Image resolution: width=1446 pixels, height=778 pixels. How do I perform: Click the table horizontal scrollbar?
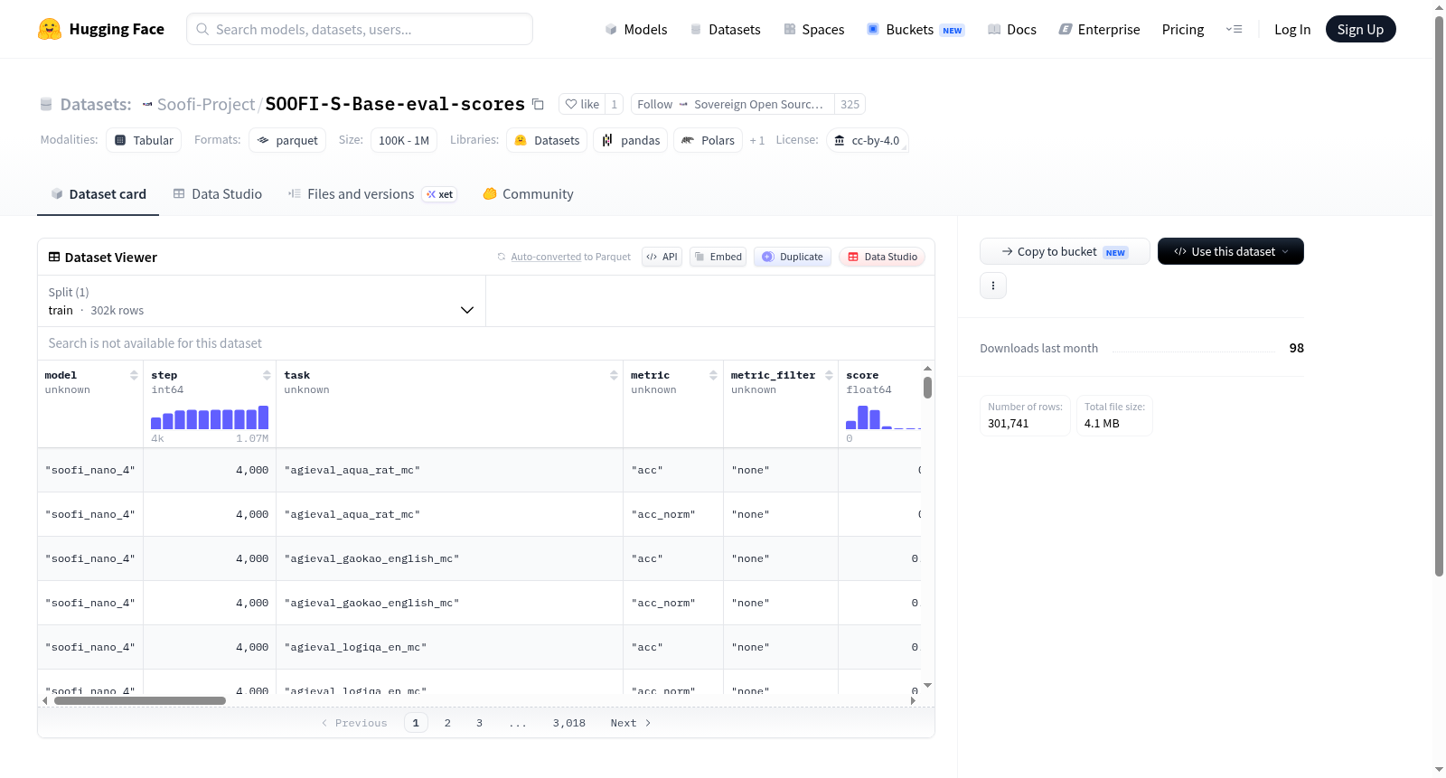(140, 700)
